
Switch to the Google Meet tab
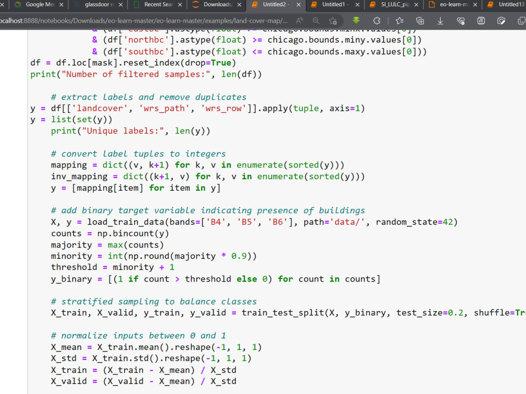point(39,4)
